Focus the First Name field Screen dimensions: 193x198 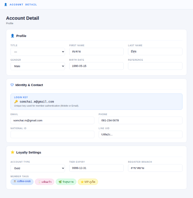point(96,52)
